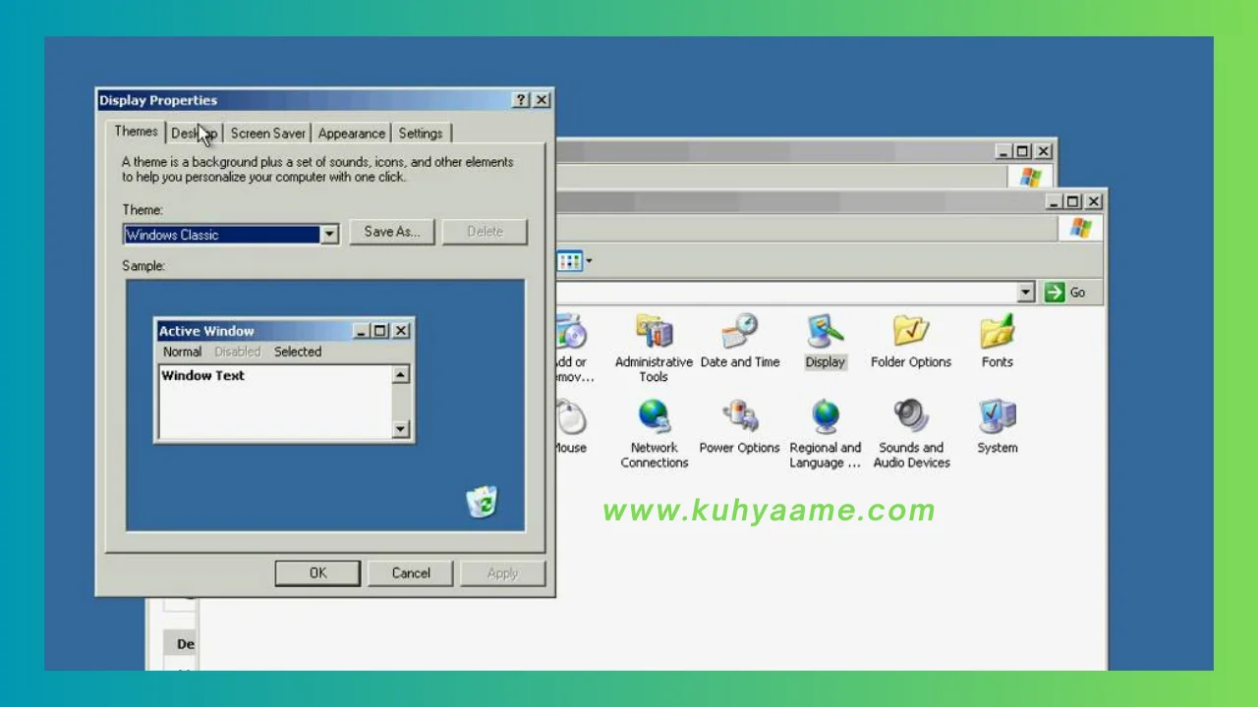1258x707 pixels.
Task: Open the Power Options icon
Action: [739, 427]
